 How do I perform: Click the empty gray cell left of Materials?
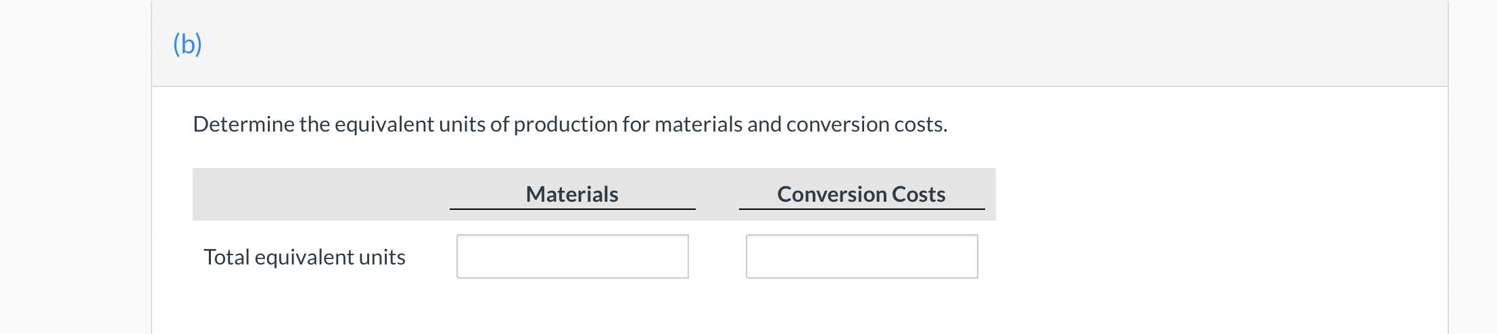tap(321, 194)
